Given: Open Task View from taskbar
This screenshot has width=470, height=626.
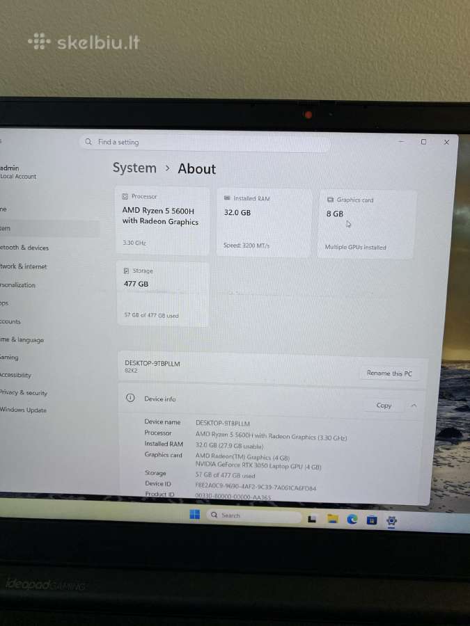Looking at the screenshot, I should click(x=312, y=519).
